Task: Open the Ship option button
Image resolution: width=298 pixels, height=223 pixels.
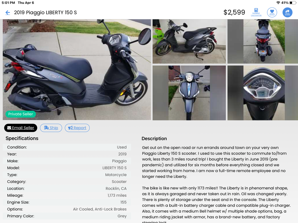Action: [x=51, y=128]
